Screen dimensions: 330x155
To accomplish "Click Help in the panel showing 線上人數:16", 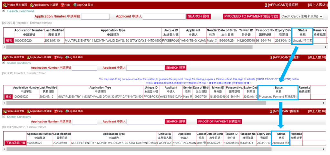I will (58, 111).
